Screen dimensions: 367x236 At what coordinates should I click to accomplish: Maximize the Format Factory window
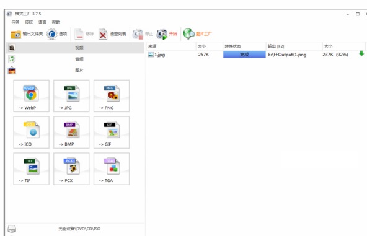click(x=358, y=14)
